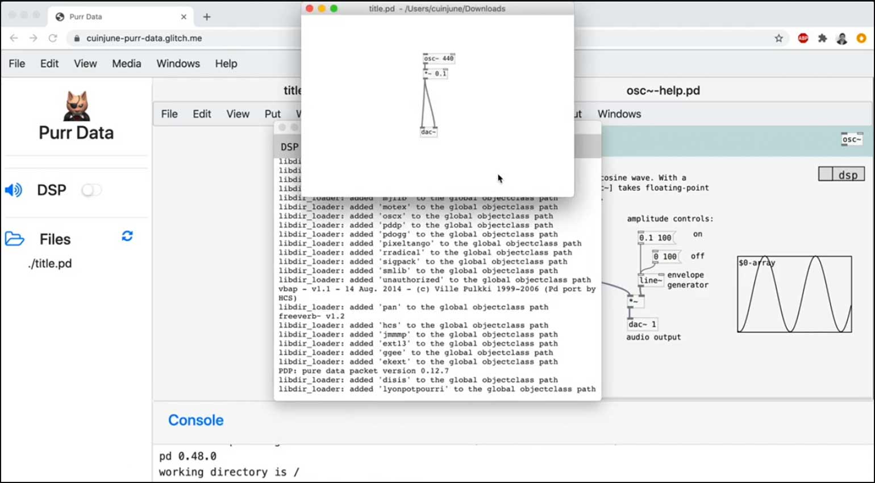
Task: Click the 'freeverb~ v1.2' log line
Action: tap(311, 316)
